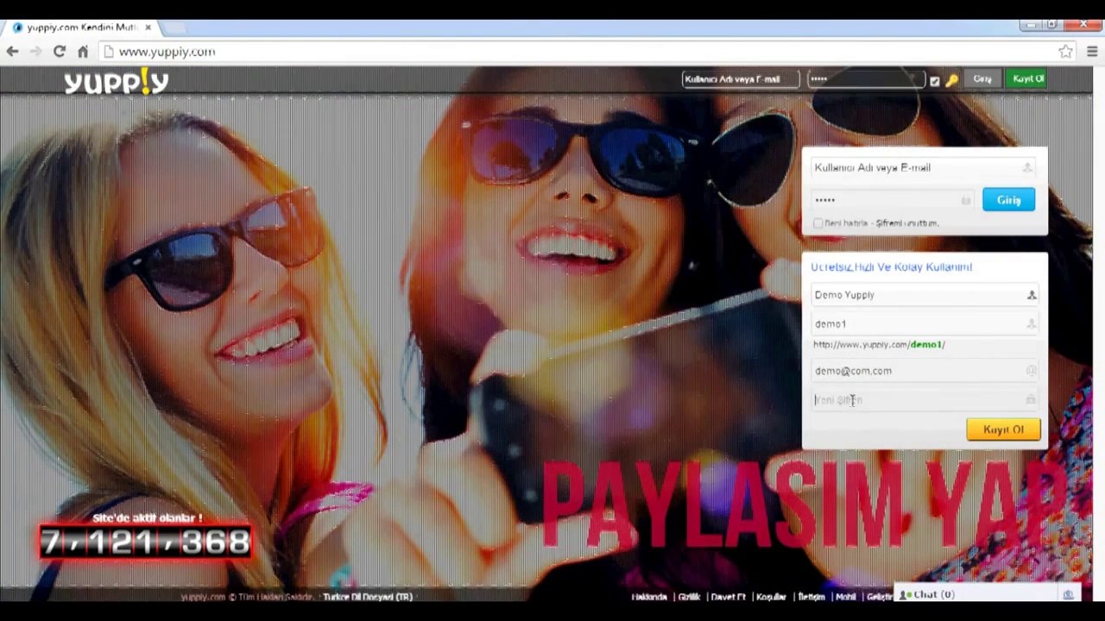Click the http://www.yuppiy.com/demo1/ profile URL text
This screenshot has width=1105, height=621.
(x=879, y=345)
